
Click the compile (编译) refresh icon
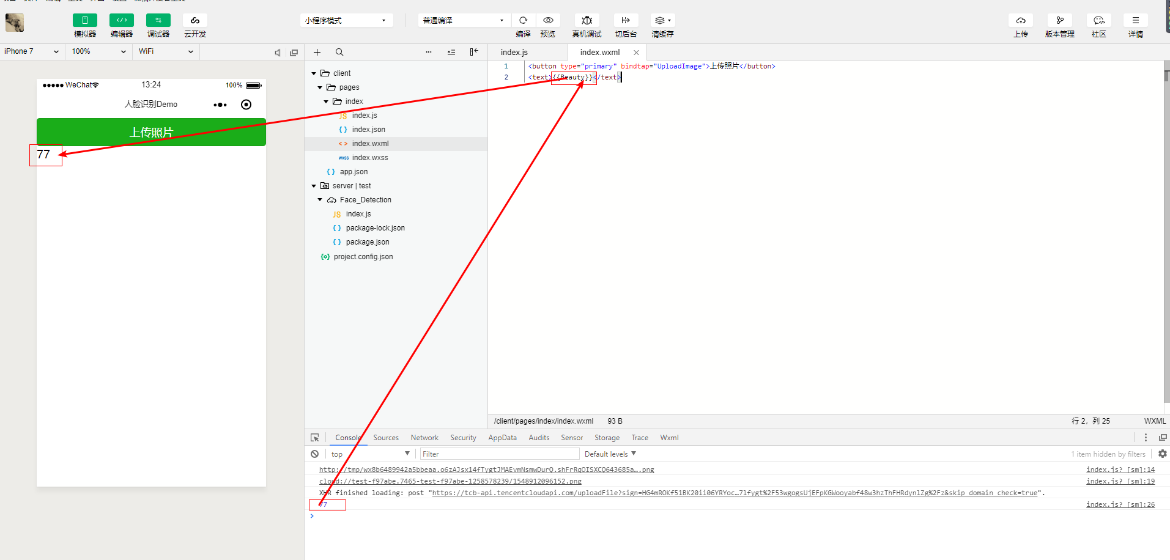523,21
